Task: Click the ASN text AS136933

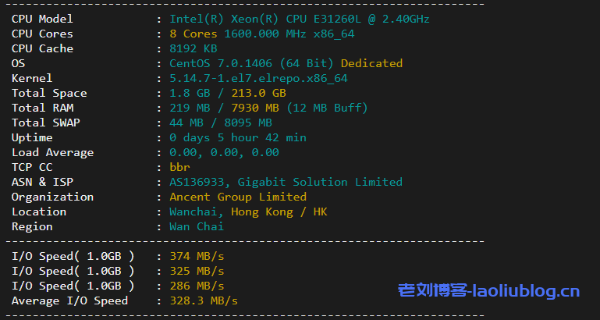Action: pos(199,182)
